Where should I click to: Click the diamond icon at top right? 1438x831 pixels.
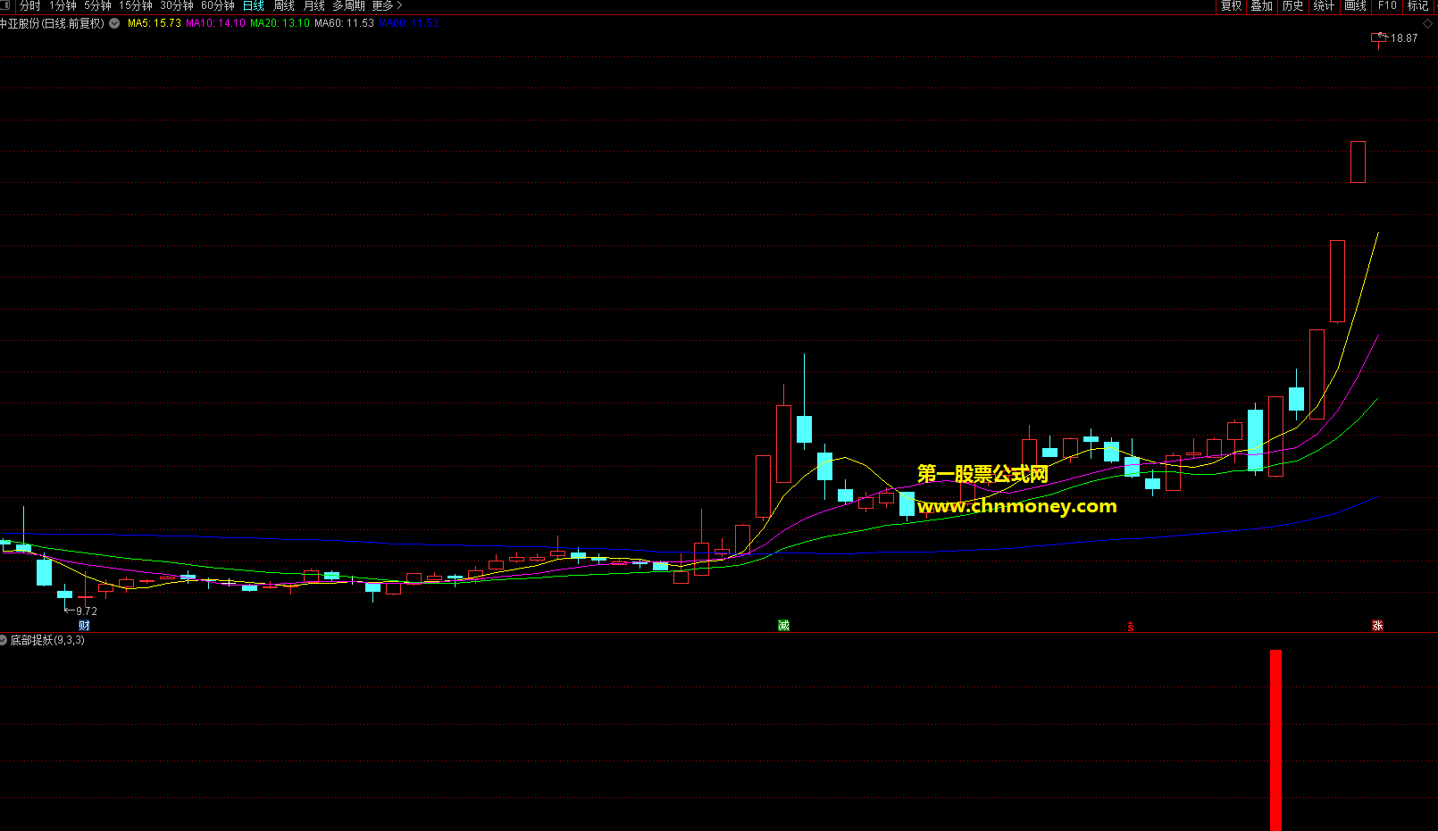pos(1427,23)
